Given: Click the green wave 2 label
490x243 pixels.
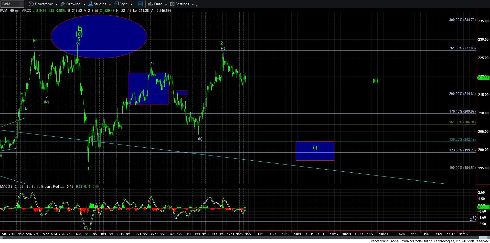Looking at the screenshot, I should (x=222, y=43).
